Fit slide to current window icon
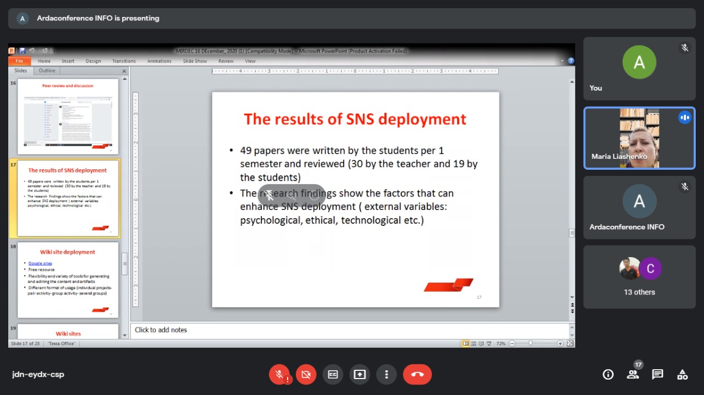 [570, 343]
